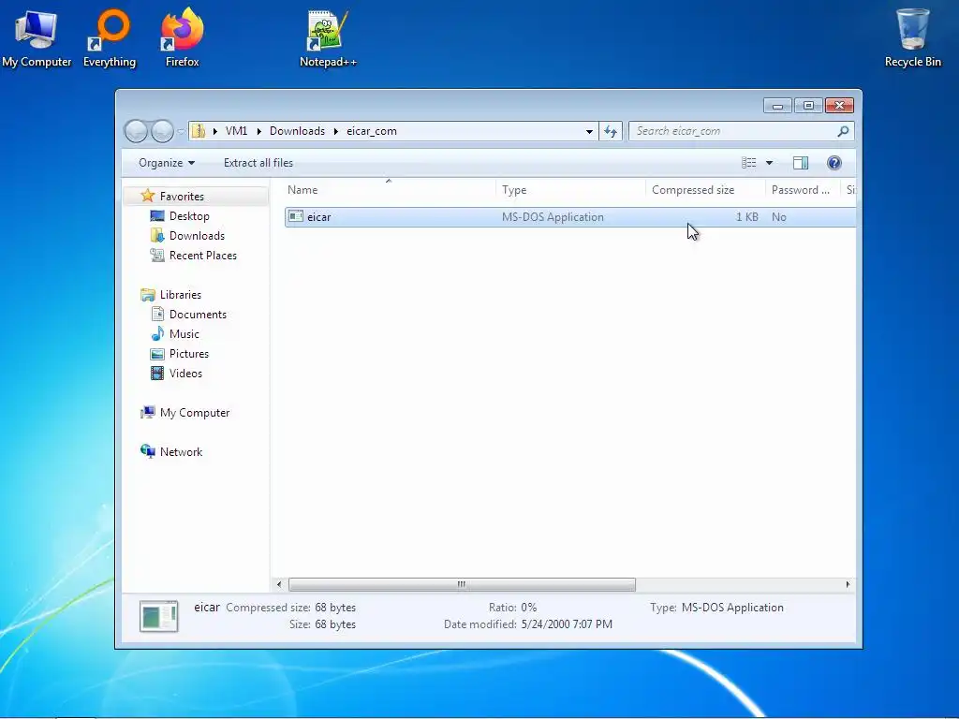This screenshot has width=959, height=719.
Task: Select eicar_com in the address path
Action: (371, 131)
